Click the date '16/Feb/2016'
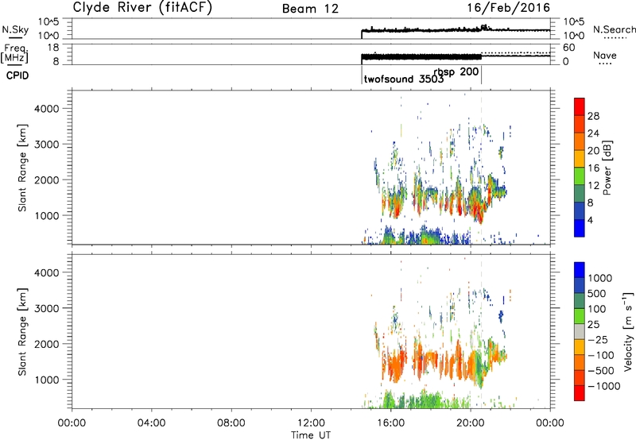The width and height of the screenshot is (636, 440). [x=508, y=8]
